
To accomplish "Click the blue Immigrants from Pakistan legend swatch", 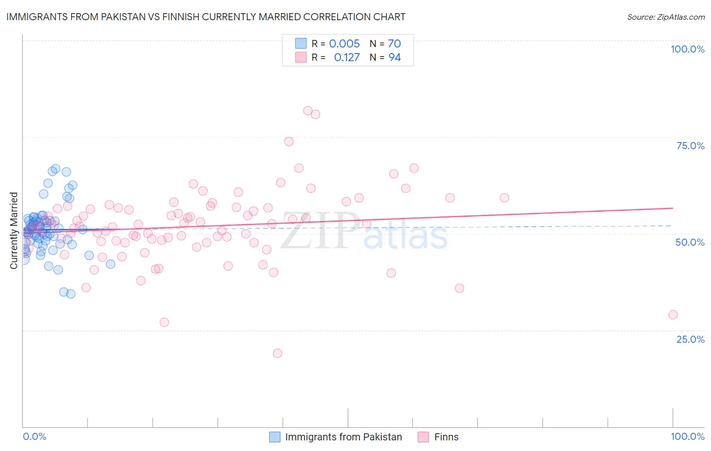I will 275,437.
